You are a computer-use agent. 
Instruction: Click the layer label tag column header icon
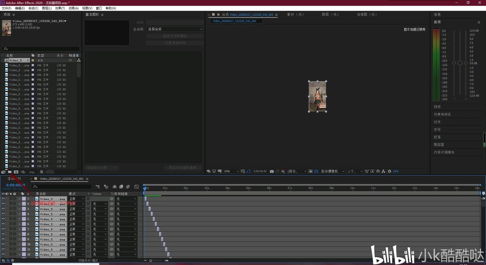pos(22,194)
